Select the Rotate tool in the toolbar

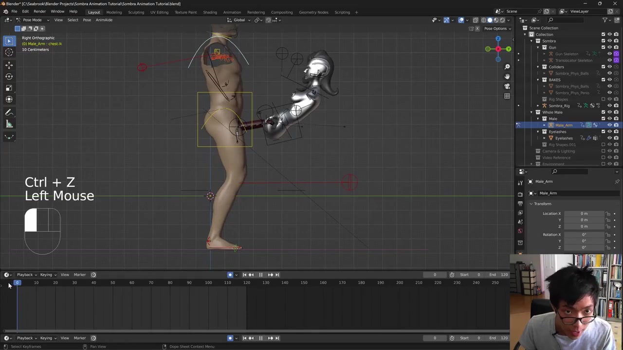(x=9, y=76)
